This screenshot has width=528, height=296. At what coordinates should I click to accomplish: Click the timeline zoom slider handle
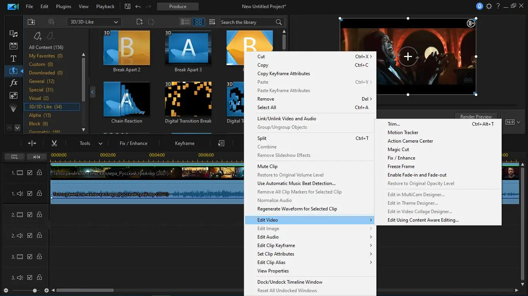35,290
